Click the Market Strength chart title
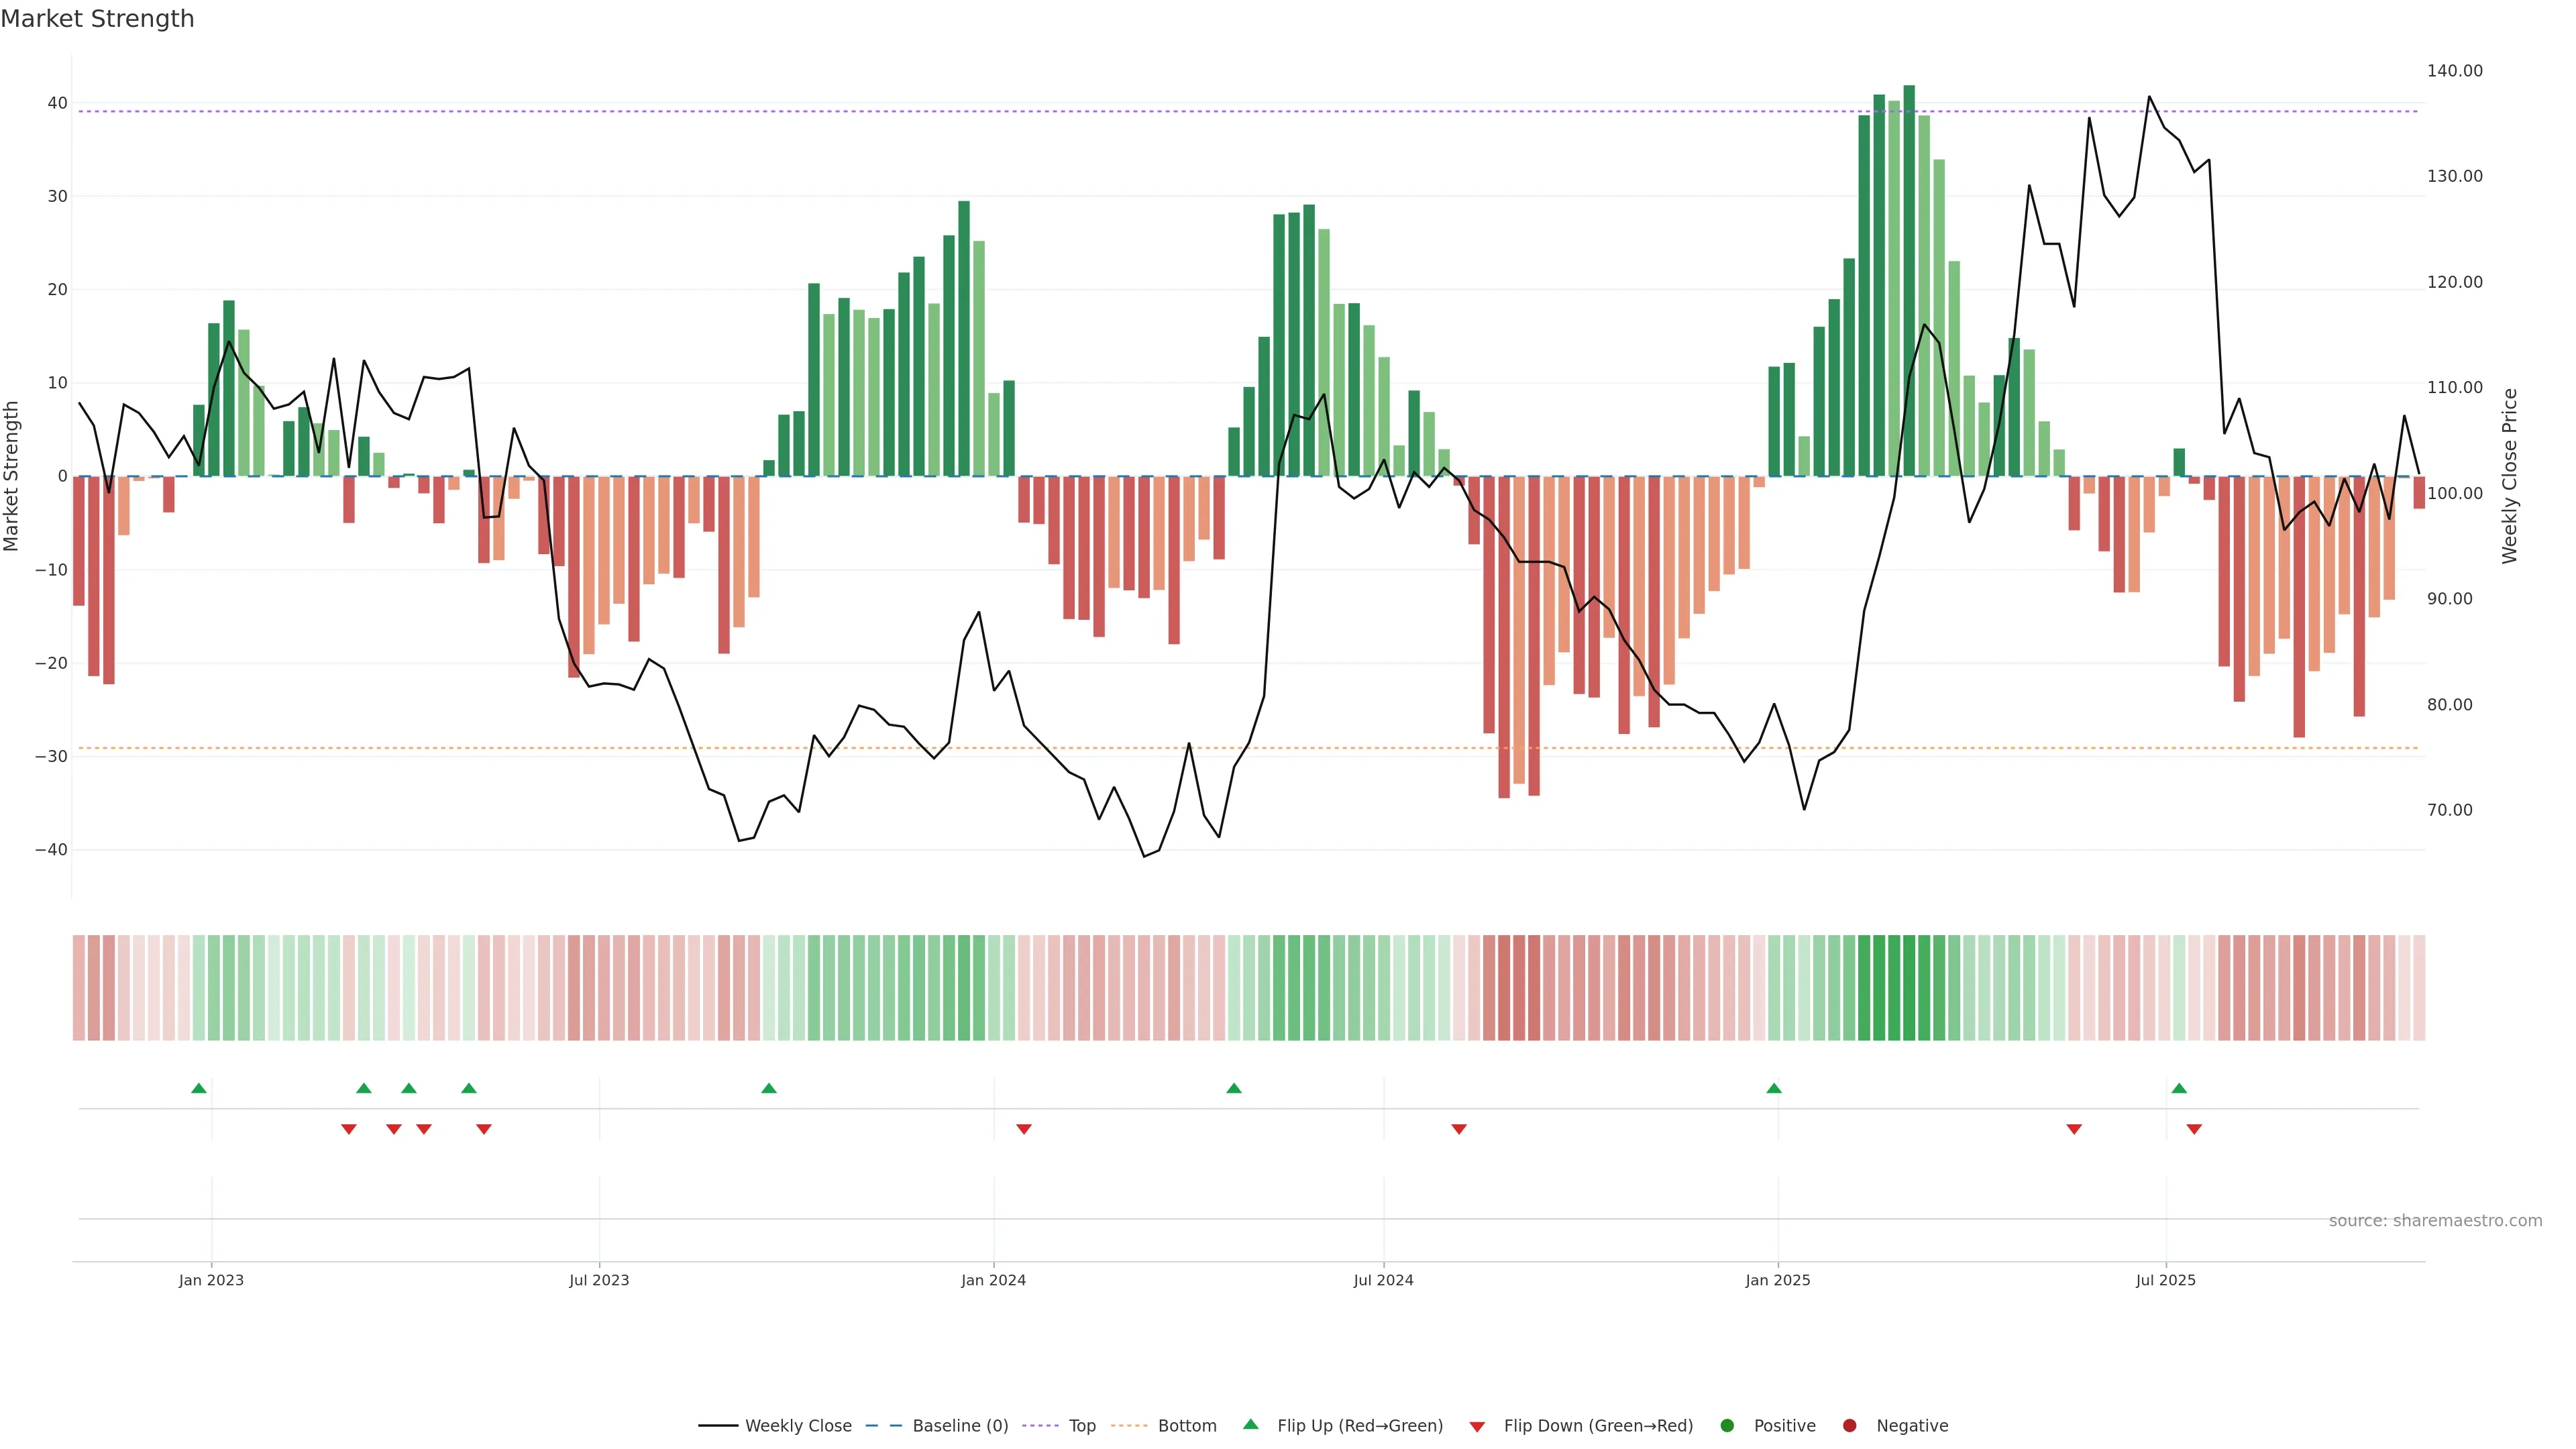 click(97, 19)
